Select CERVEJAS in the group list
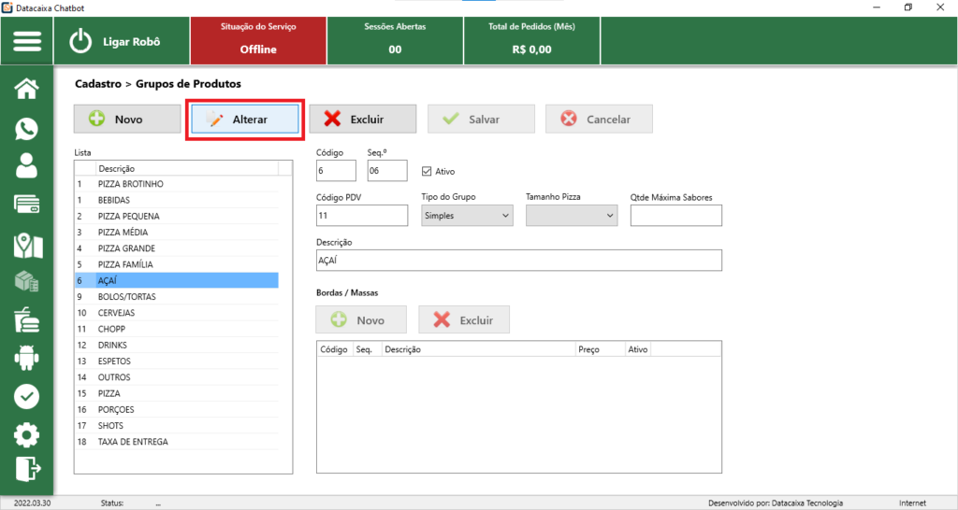958x510 pixels. [x=117, y=313]
